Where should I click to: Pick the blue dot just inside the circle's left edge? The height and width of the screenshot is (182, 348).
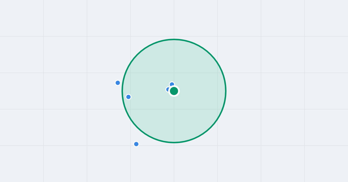click(x=128, y=97)
